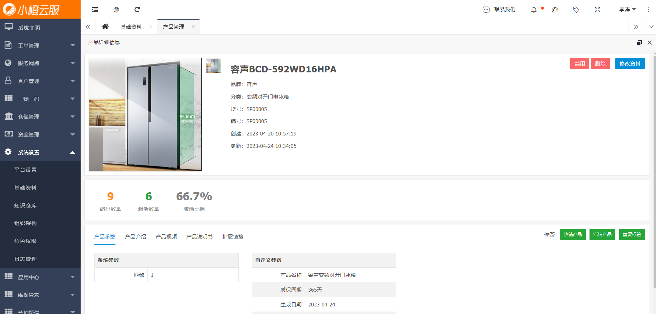The width and height of the screenshot is (656, 314).
Task: Open the 李涛 user dropdown
Action: (x=627, y=10)
